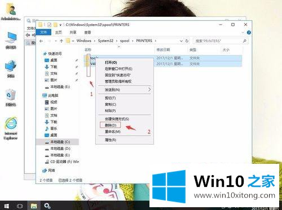Open the address bar history dropdown

181,41
